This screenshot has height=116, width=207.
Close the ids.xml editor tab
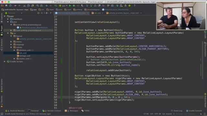tap(103, 13)
